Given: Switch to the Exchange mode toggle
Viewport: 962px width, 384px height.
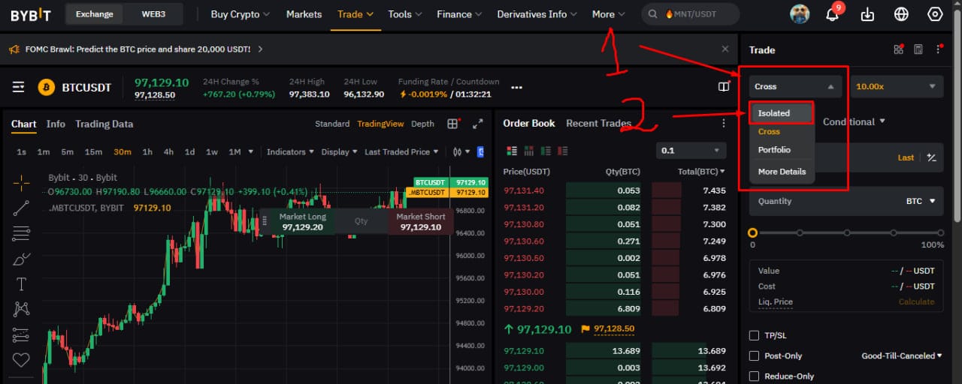Looking at the screenshot, I should click(x=94, y=14).
